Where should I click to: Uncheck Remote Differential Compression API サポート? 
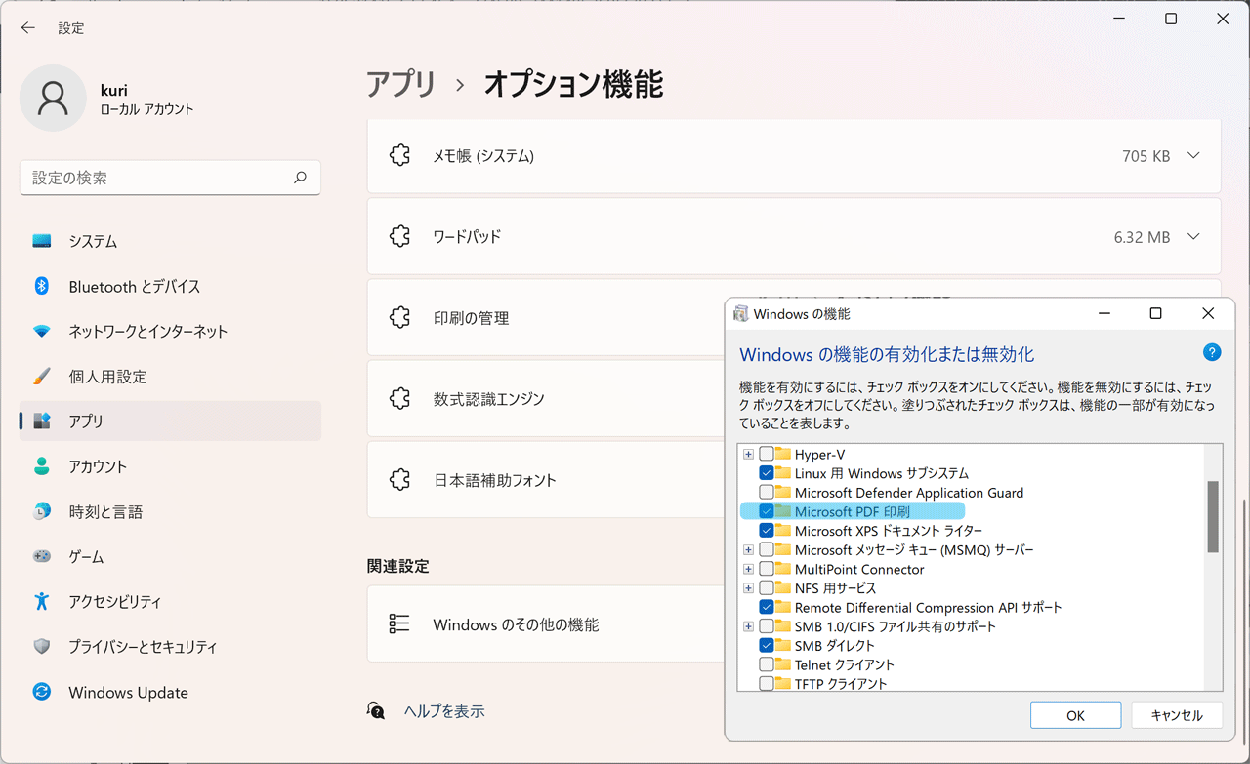[x=767, y=607]
